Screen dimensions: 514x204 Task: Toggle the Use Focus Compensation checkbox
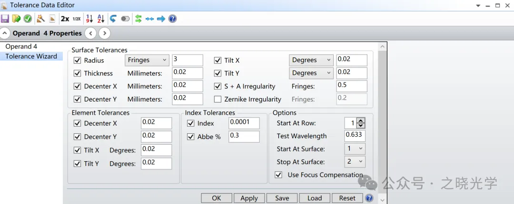(x=279, y=175)
